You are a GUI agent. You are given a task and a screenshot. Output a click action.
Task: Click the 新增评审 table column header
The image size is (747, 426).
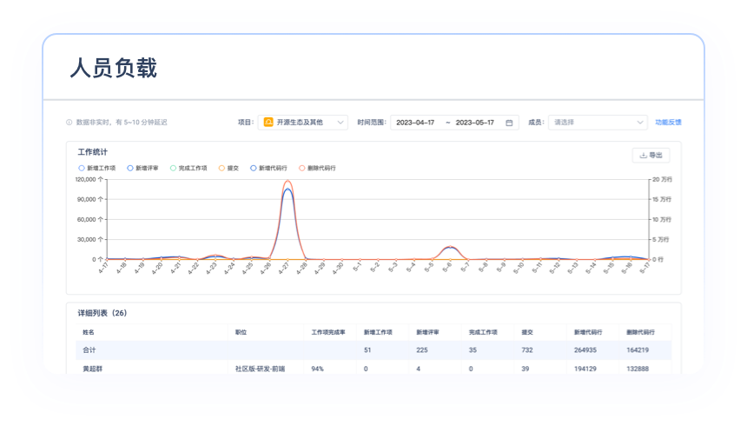428,332
